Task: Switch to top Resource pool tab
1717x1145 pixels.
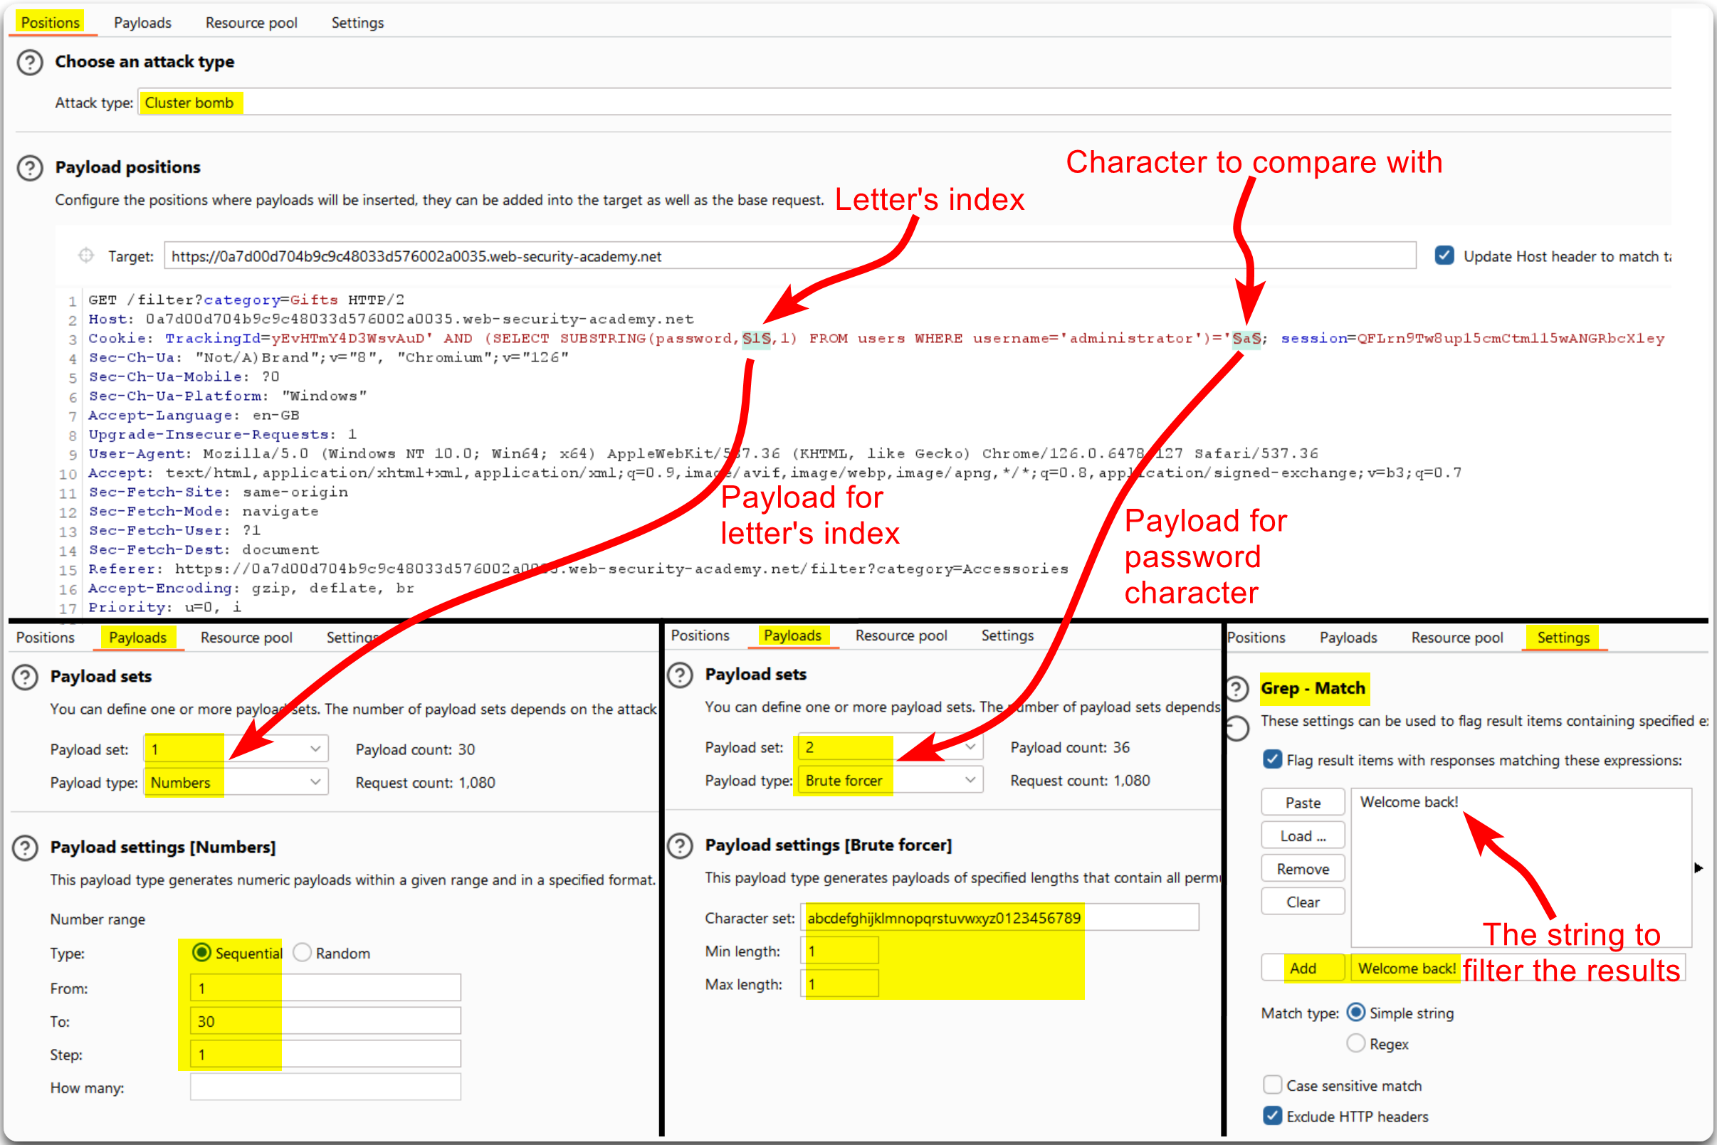Action: (x=251, y=23)
